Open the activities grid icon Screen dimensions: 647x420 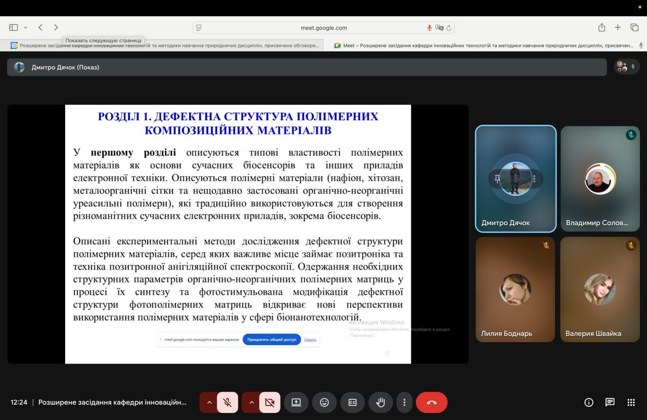point(631,402)
